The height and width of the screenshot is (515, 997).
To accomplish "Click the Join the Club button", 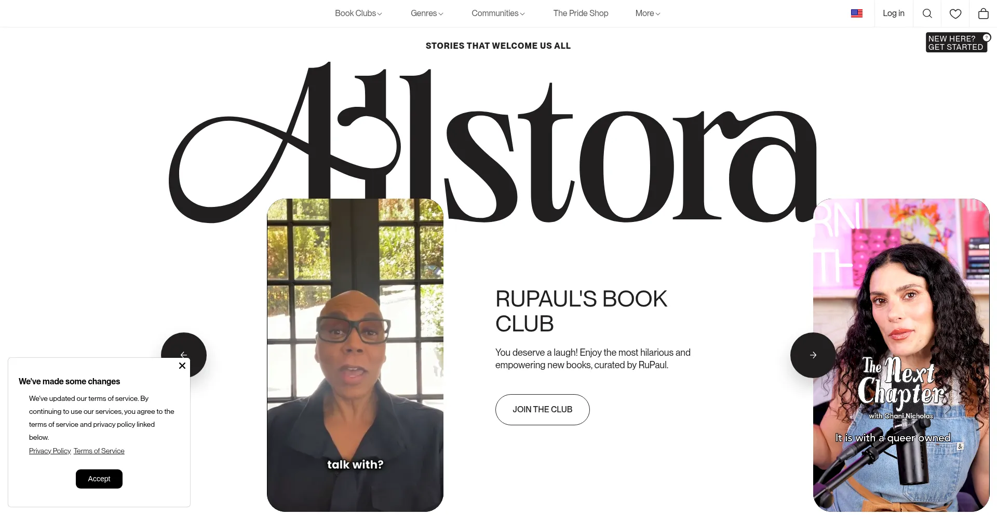I will [542, 410].
